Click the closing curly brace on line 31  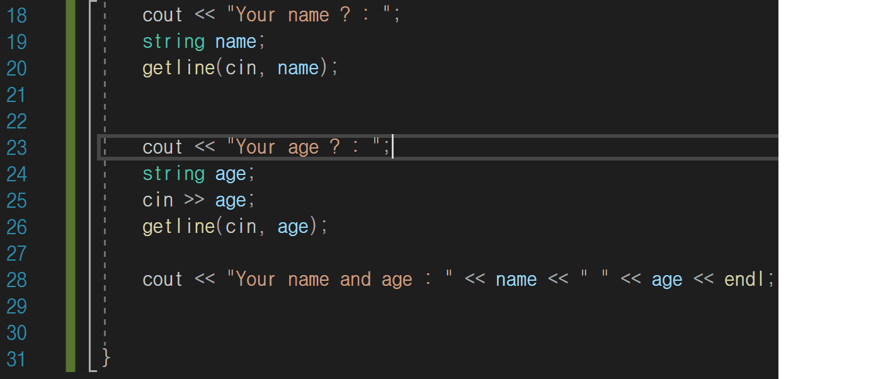point(106,359)
